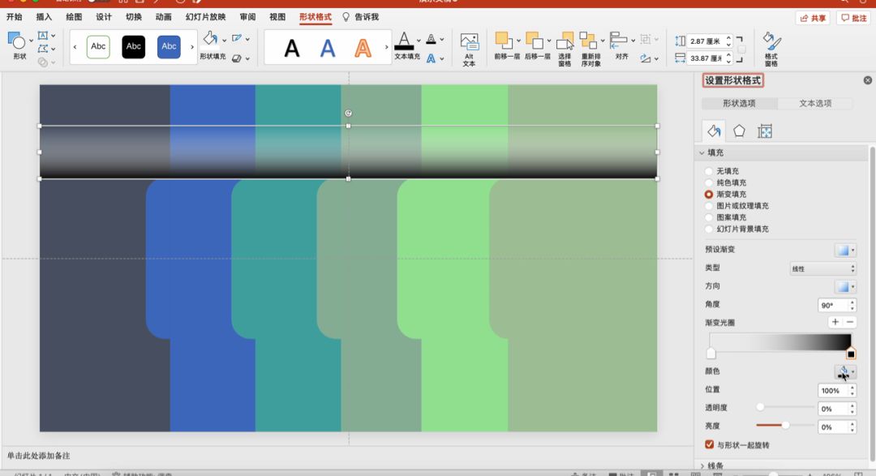Click the 亮度 brightness slider handle
The width and height of the screenshot is (876, 476).
(x=785, y=425)
